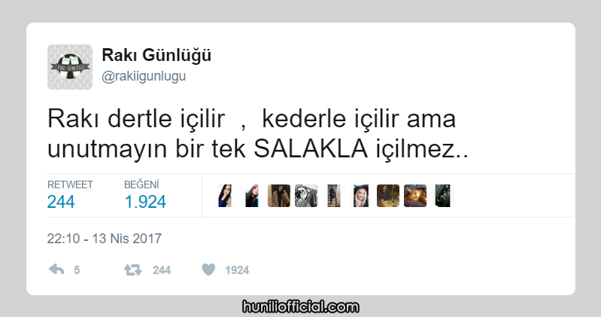
Task: Click the huniliofficial.com watermark
Action: pos(301,307)
